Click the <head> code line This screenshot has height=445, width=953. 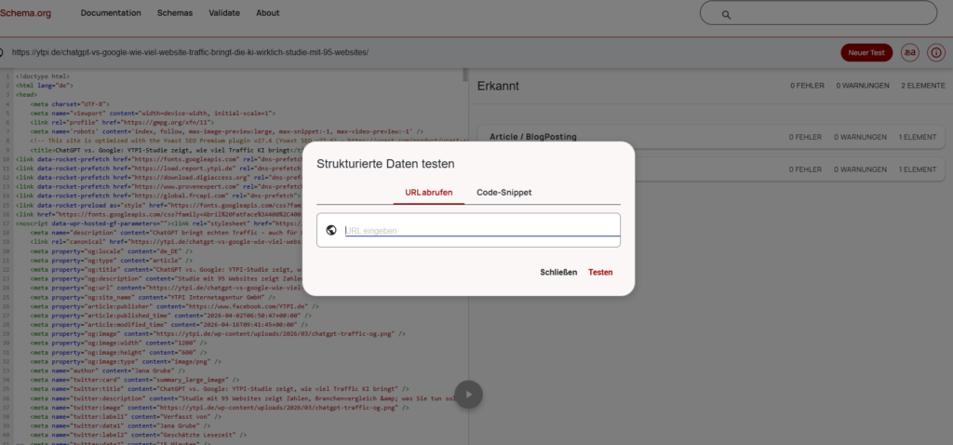point(26,95)
